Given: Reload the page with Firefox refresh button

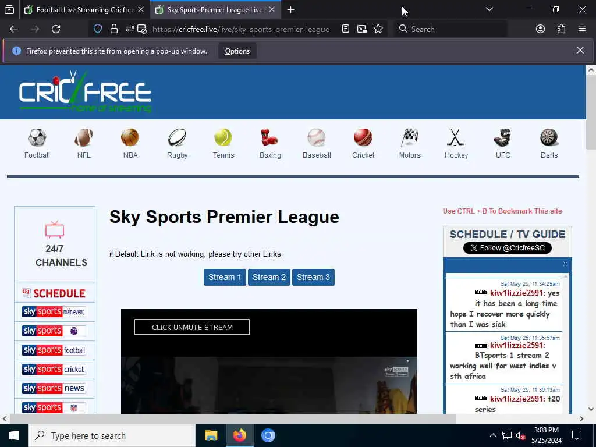Looking at the screenshot, I should click(56, 29).
